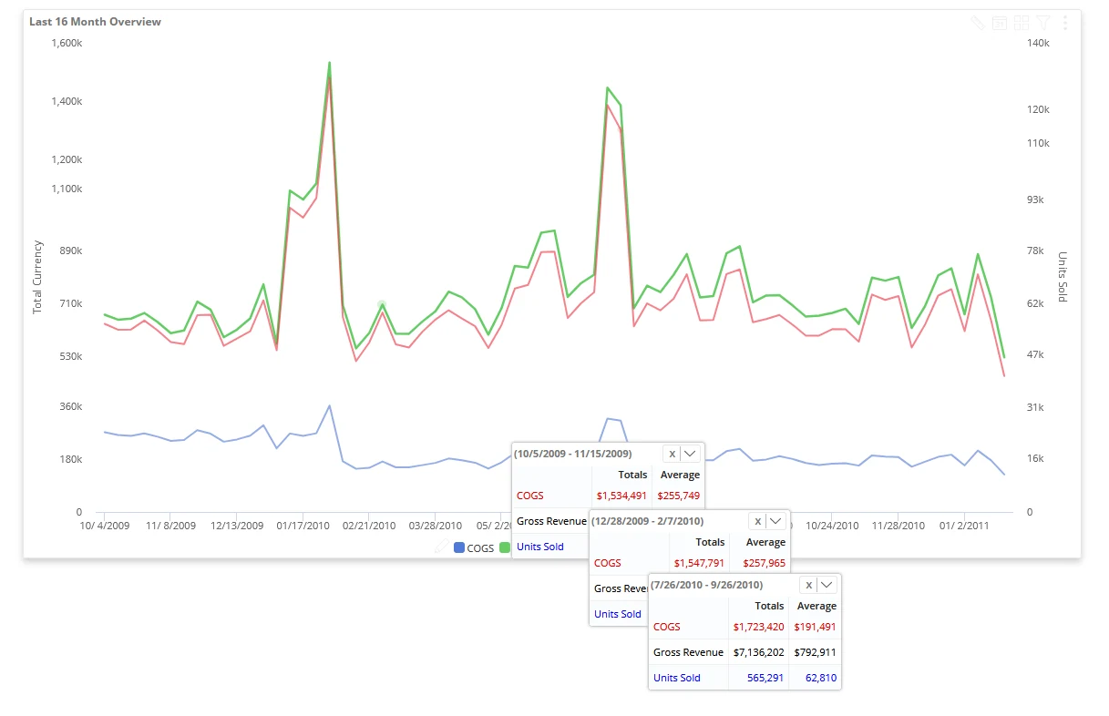The height and width of the screenshot is (716, 1109).
Task: Click the grid layout icon in chart header
Action: 1022,23
